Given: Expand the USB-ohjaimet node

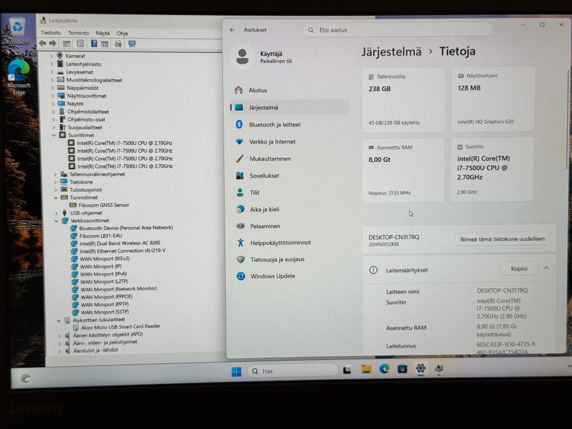Looking at the screenshot, I should (56, 213).
